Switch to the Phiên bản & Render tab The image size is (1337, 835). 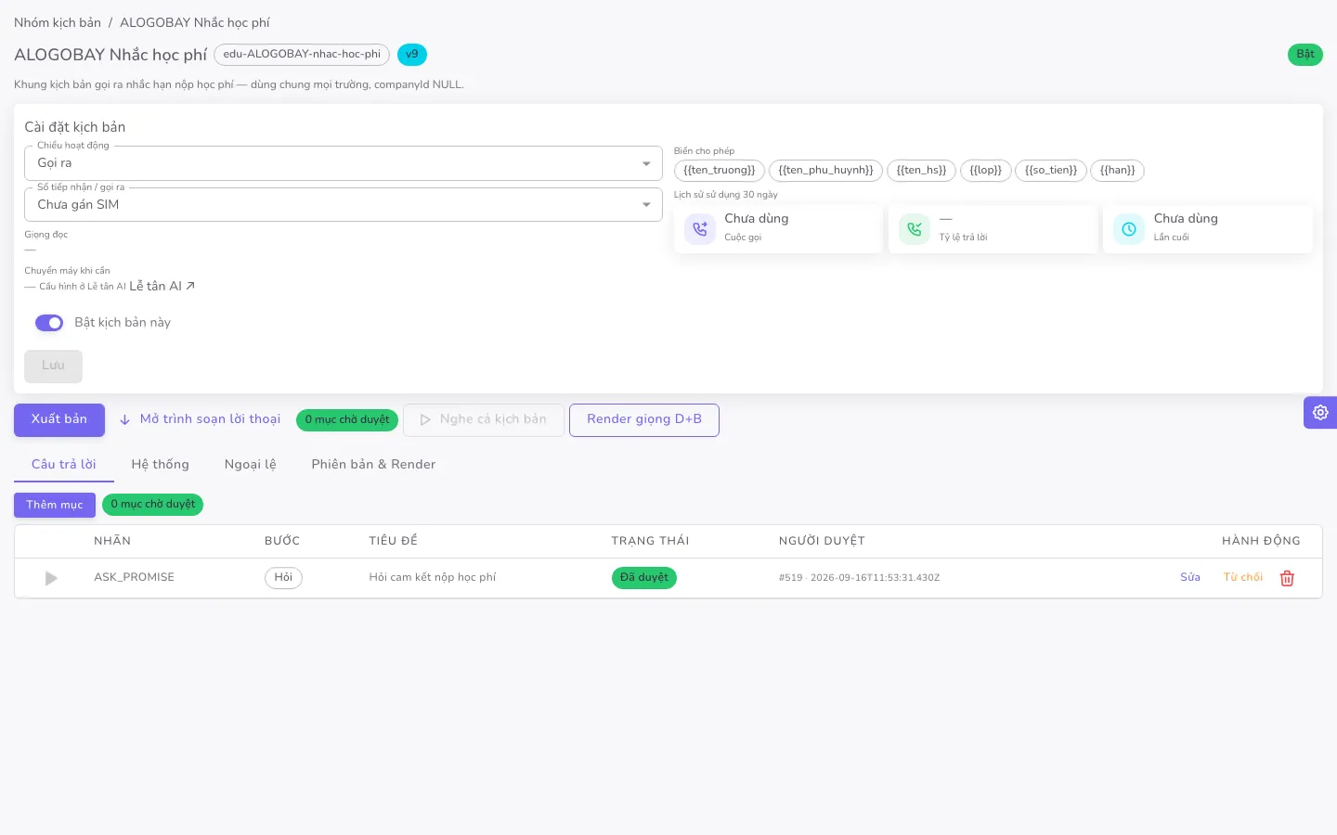tap(373, 464)
